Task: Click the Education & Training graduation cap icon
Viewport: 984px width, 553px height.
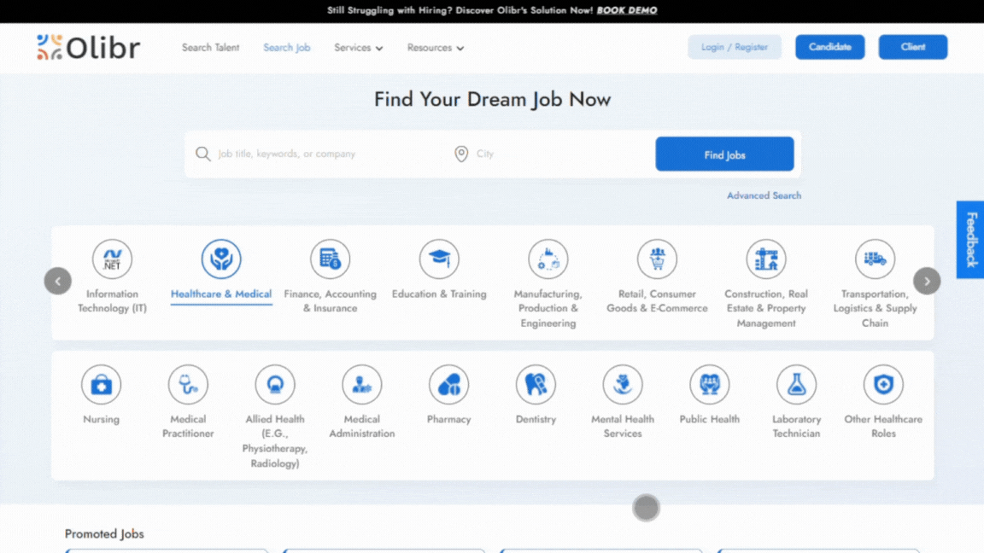Action: tap(439, 259)
